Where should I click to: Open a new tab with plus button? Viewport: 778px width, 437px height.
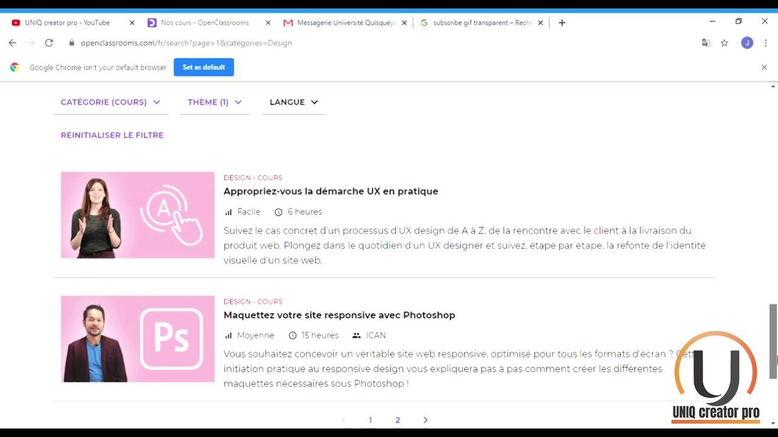tap(562, 23)
